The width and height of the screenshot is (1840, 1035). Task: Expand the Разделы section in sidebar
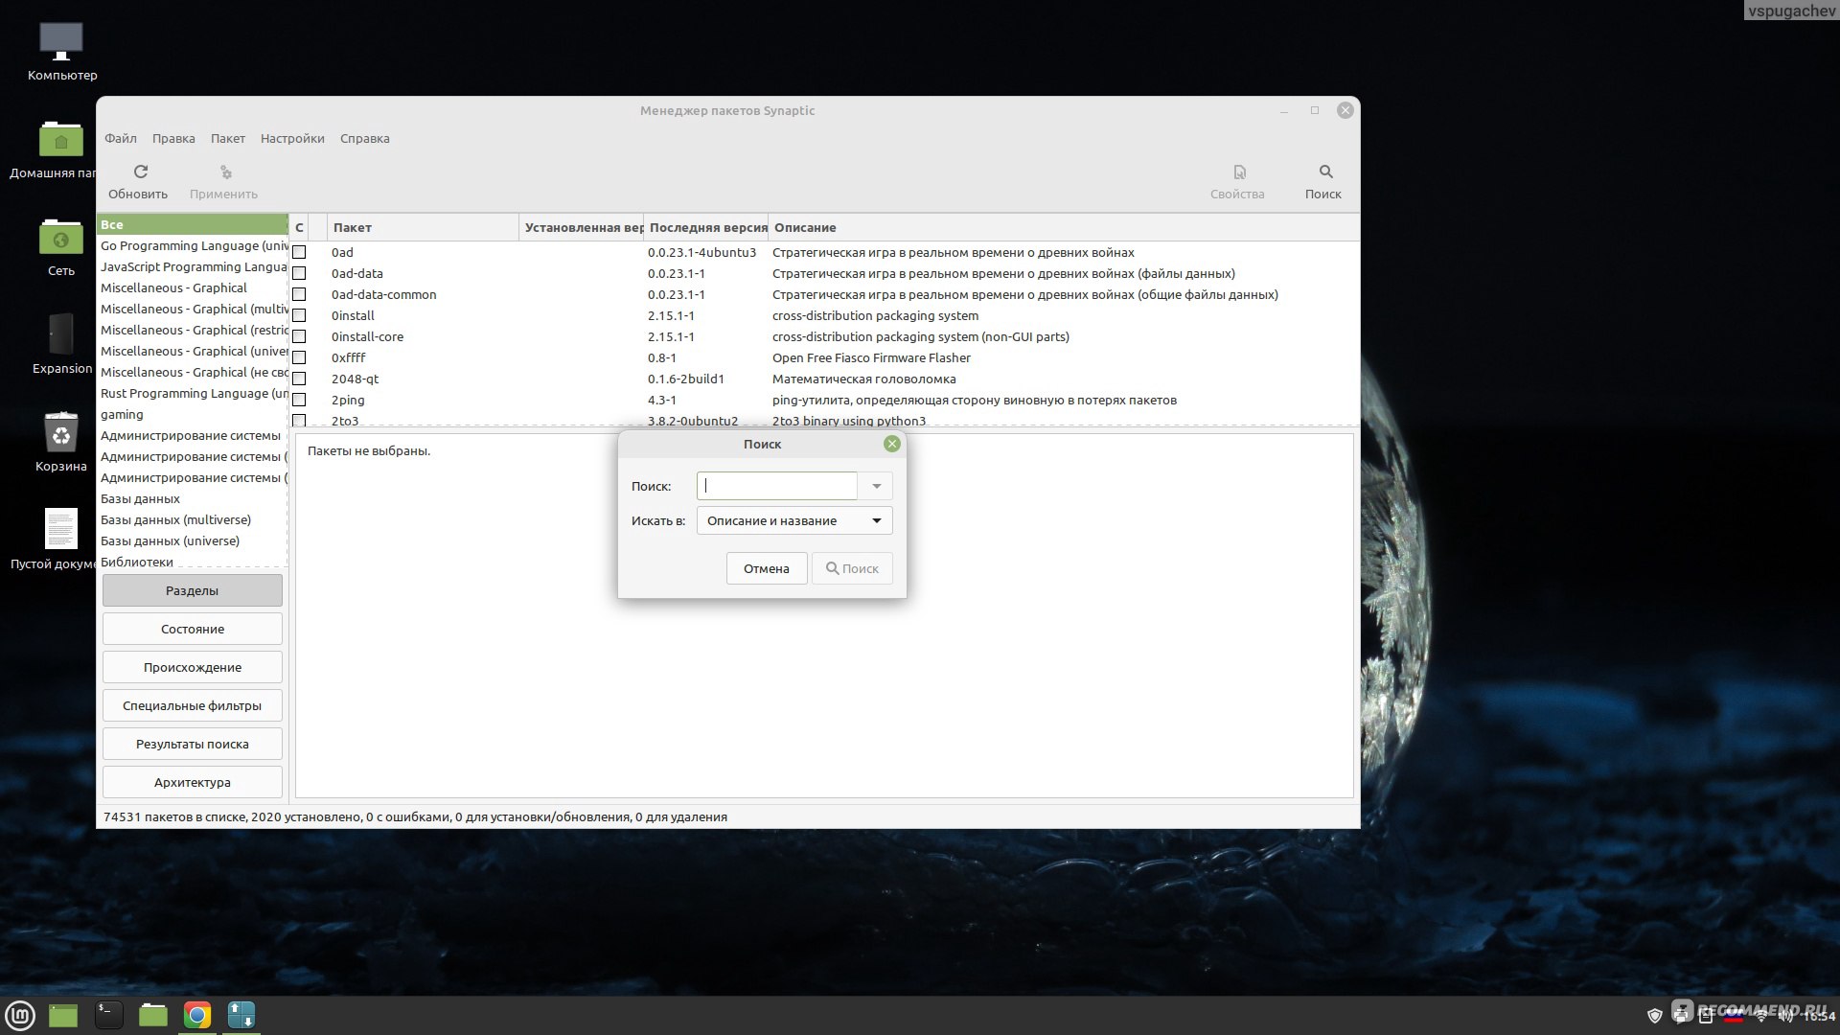point(192,590)
